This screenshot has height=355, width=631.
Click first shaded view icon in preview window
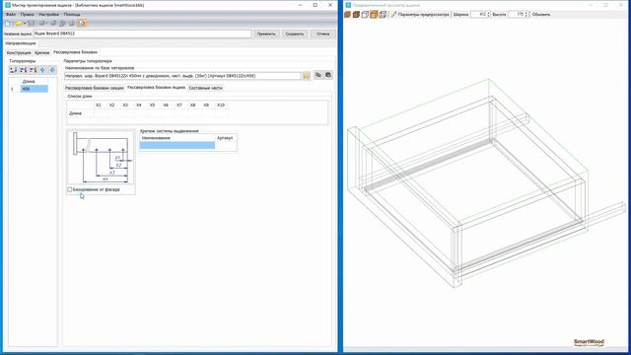tap(348, 15)
